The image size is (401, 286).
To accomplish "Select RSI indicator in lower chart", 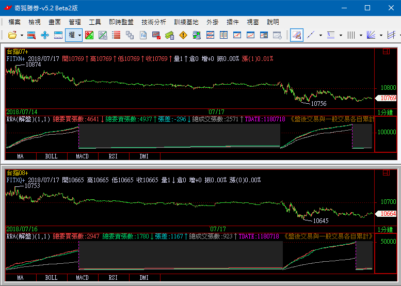I will tap(113, 278).
